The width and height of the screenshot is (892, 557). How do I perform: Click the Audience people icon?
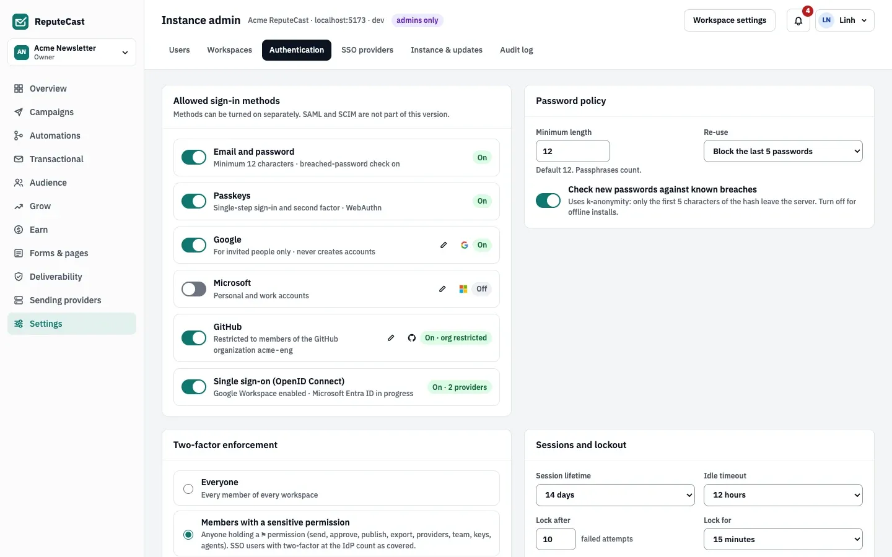(x=19, y=183)
